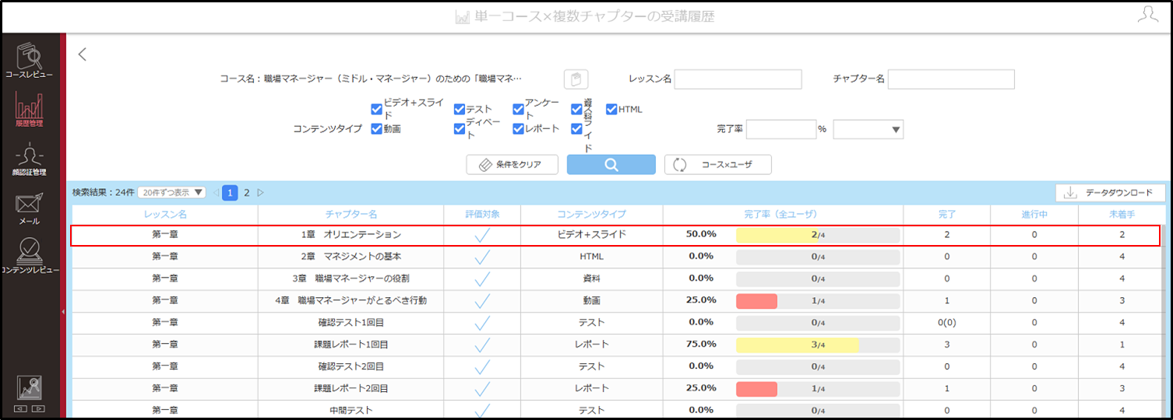Focus the レッスン名 input field
The height and width of the screenshot is (420, 1173).
click(x=738, y=79)
